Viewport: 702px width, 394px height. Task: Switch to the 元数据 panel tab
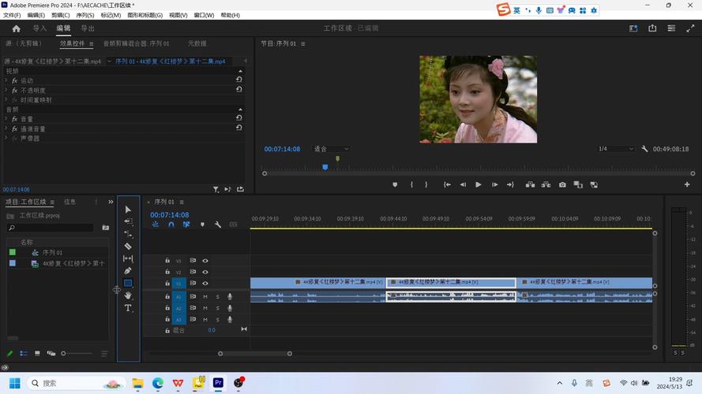point(197,43)
